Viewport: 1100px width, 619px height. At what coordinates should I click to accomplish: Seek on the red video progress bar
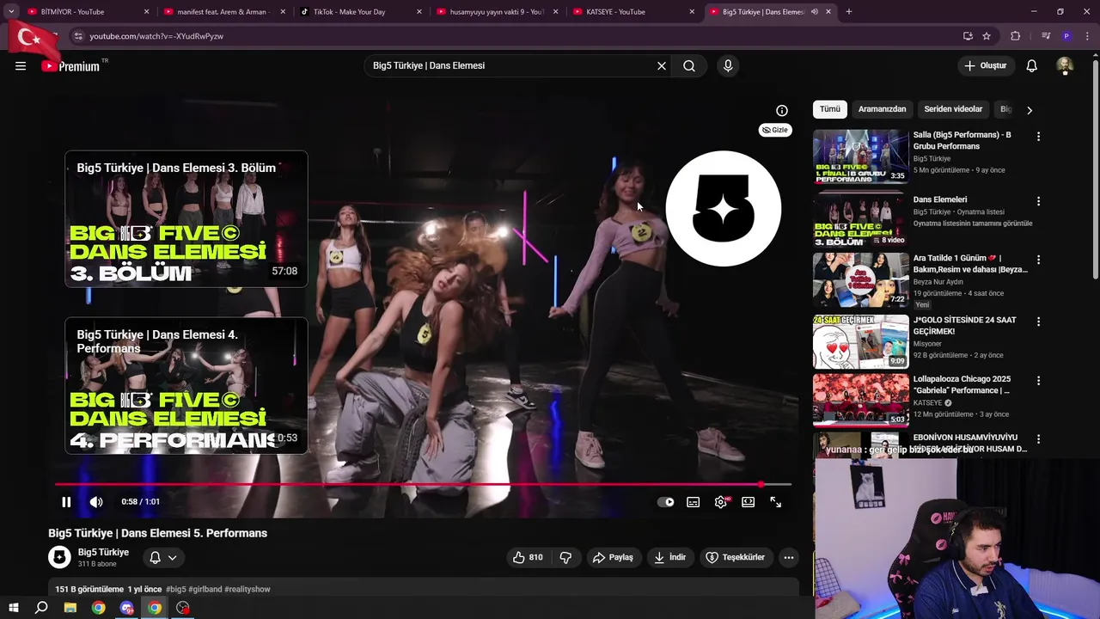click(423, 485)
